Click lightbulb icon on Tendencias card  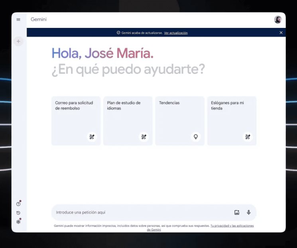196,137
